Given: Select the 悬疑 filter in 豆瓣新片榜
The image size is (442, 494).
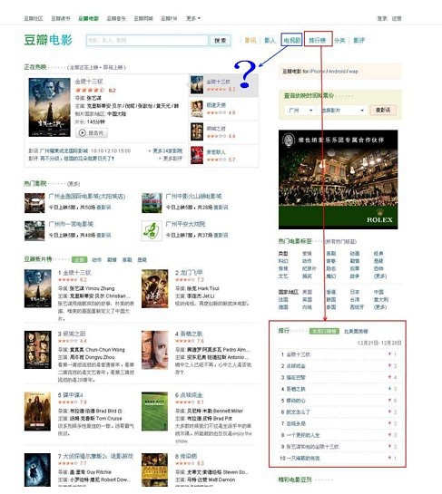Looking at the screenshot, I should pos(142,259).
